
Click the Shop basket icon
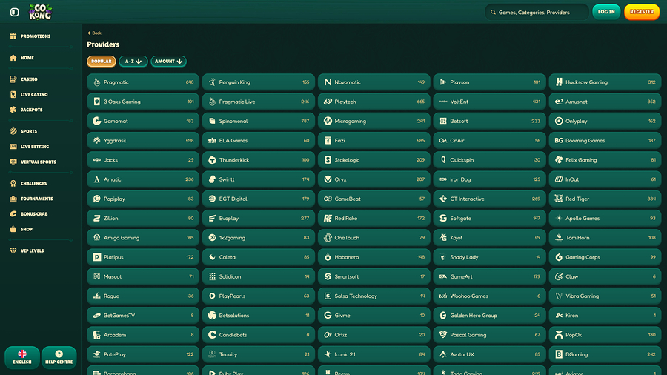coord(13,229)
